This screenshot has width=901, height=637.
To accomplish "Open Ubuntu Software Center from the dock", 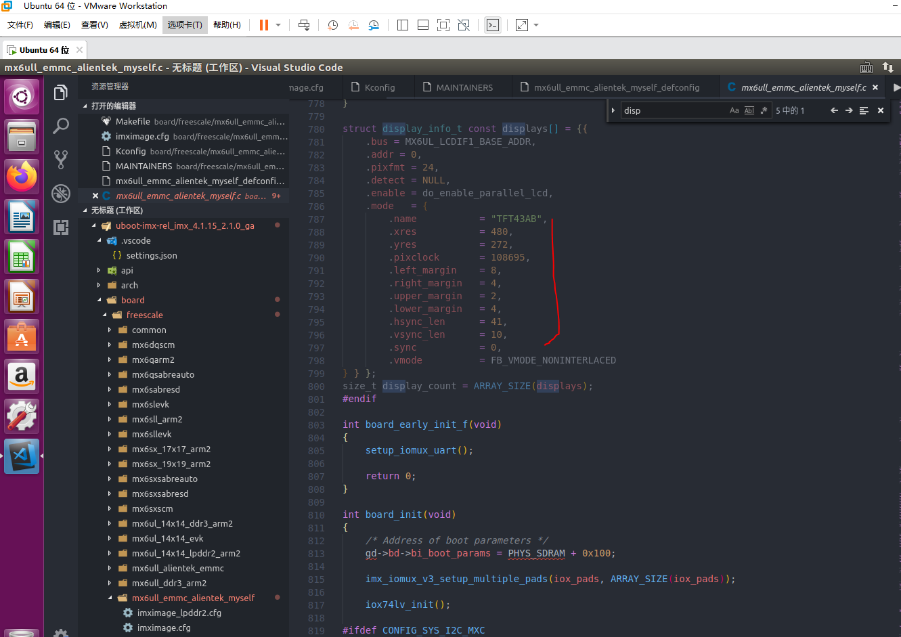I will [x=22, y=336].
